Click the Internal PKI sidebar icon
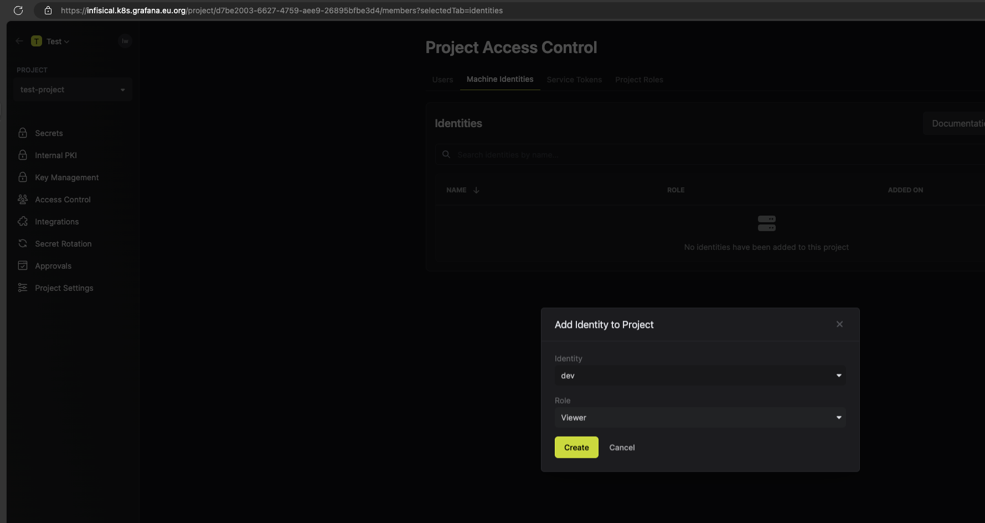The height and width of the screenshot is (523, 985). pyautogui.click(x=23, y=155)
